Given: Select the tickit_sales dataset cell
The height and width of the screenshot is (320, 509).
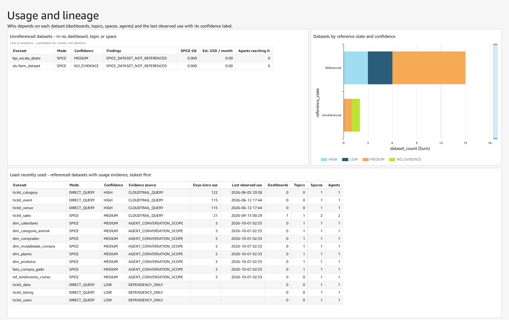Looking at the screenshot, I should (38, 216).
